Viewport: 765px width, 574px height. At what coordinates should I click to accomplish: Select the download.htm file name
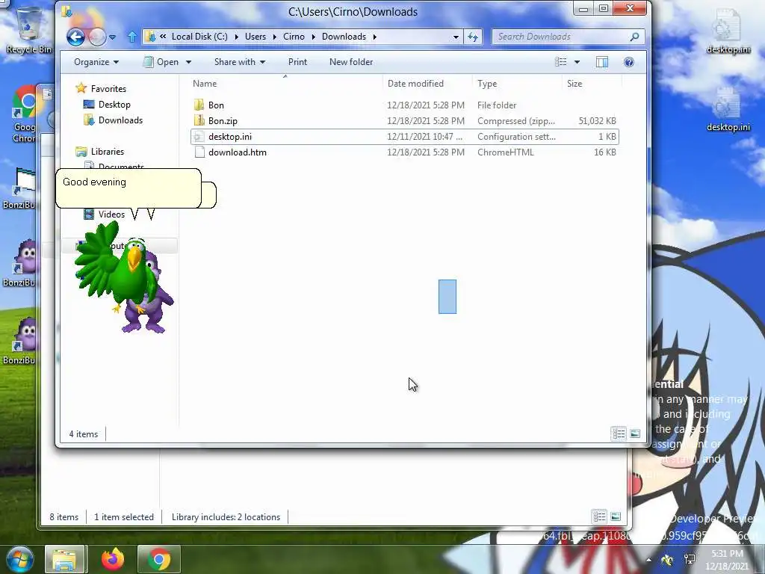[238, 152]
